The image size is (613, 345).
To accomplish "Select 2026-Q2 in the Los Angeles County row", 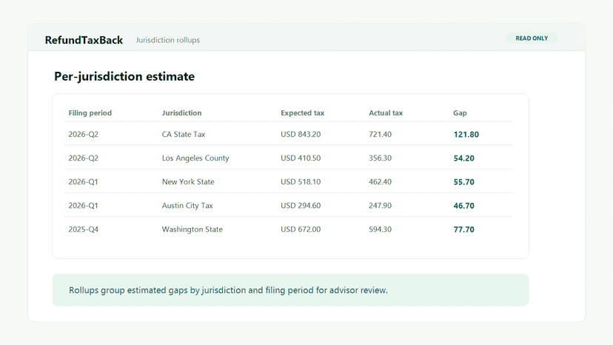I will tap(83, 158).
